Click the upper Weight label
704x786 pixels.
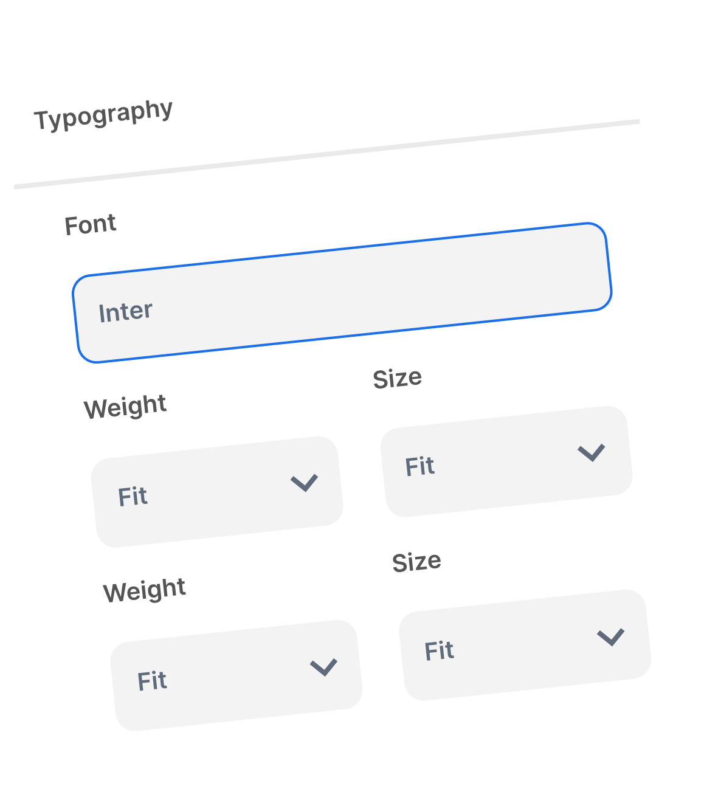click(125, 407)
